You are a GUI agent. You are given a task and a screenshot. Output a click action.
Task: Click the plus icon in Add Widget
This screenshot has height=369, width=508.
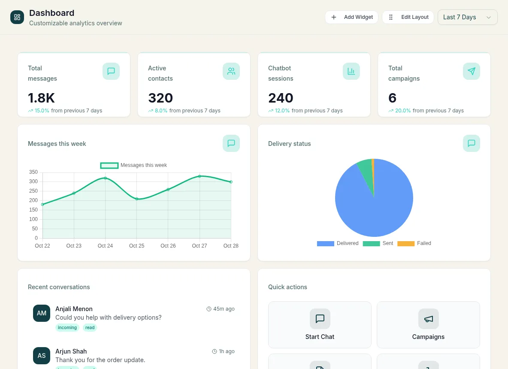[334, 17]
